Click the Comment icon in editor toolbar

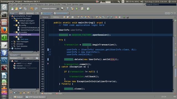[x=124, y=17]
